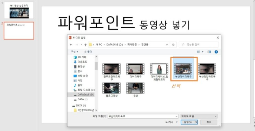Select the 광주외장하드복구 video file

coord(111,72)
